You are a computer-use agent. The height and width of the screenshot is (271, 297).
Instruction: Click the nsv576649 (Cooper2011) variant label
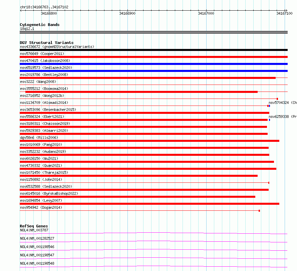[42, 54]
